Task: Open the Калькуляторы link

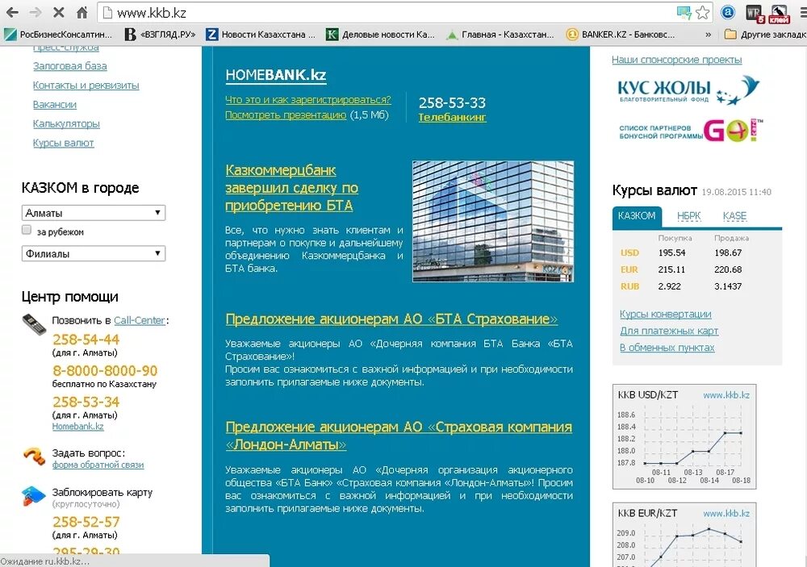Action: [x=66, y=123]
